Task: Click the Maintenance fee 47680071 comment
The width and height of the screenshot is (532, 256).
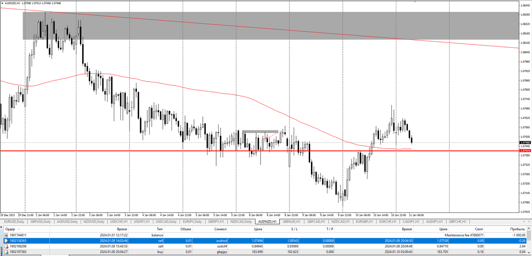Action: pos(464,235)
